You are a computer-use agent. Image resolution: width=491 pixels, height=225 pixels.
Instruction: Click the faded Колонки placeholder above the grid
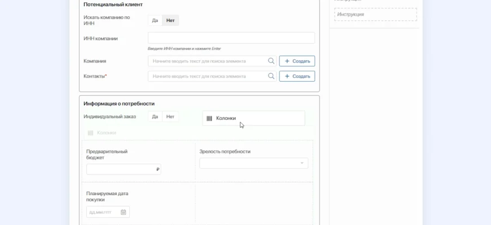coord(102,133)
